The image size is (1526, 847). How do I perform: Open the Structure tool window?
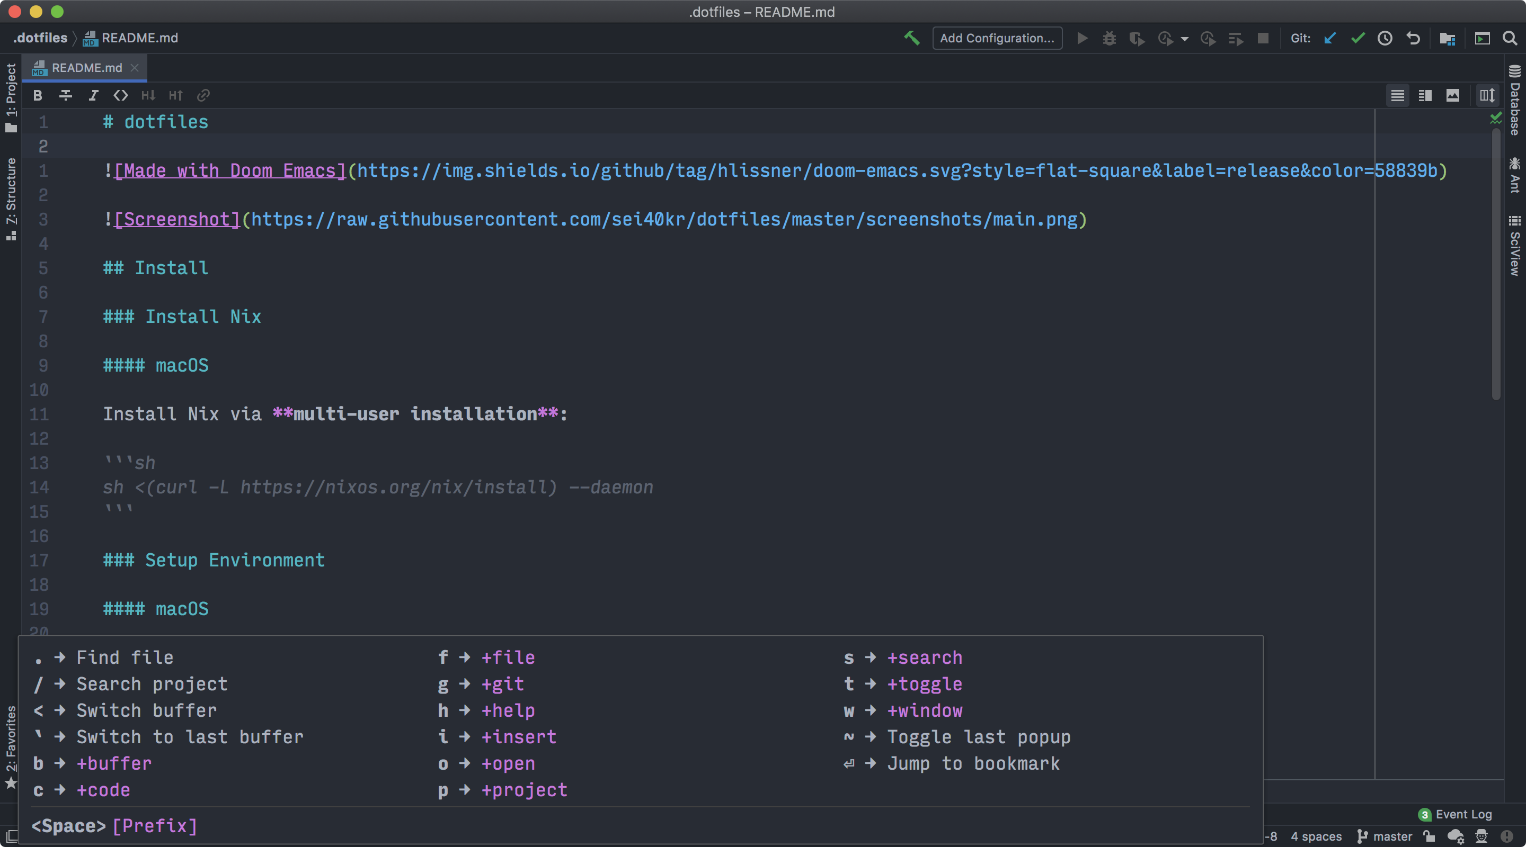click(x=11, y=199)
